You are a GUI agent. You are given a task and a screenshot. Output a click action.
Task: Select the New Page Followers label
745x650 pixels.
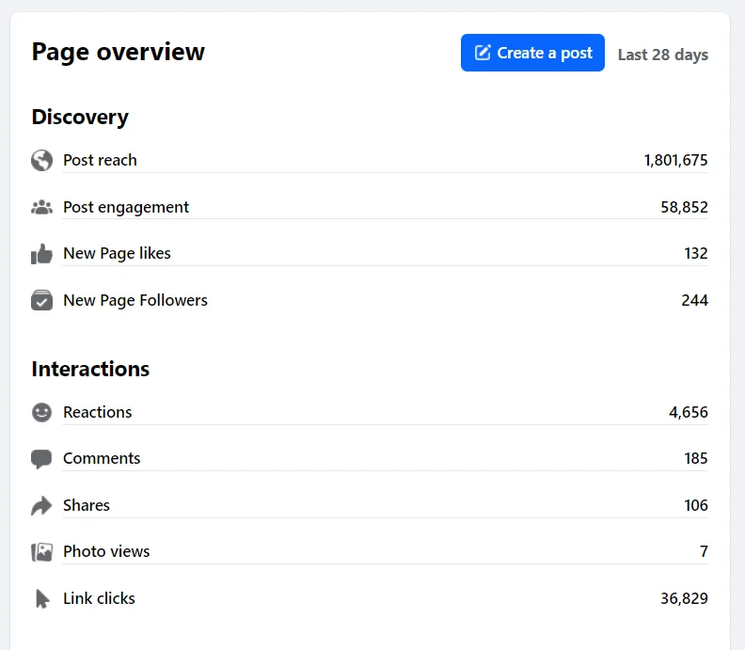click(x=135, y=300)
